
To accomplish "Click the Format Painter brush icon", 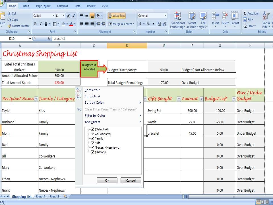I will point(9,26).
